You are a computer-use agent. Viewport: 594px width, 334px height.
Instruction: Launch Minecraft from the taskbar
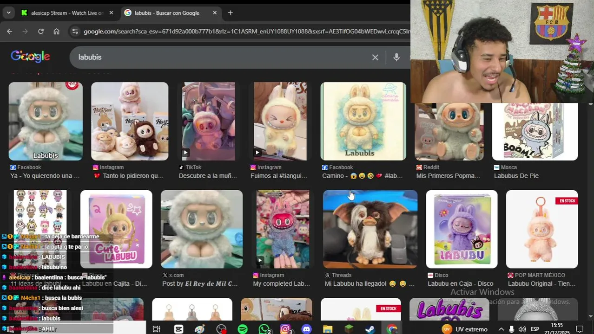pos(349,329)
